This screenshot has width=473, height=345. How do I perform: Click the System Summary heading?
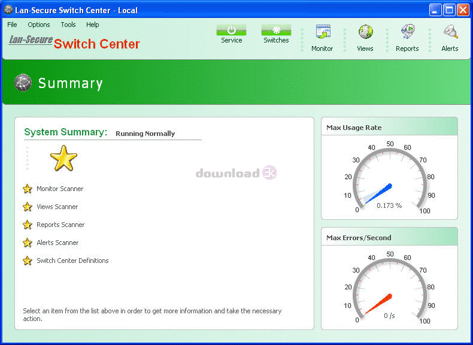tap(65, 132)
